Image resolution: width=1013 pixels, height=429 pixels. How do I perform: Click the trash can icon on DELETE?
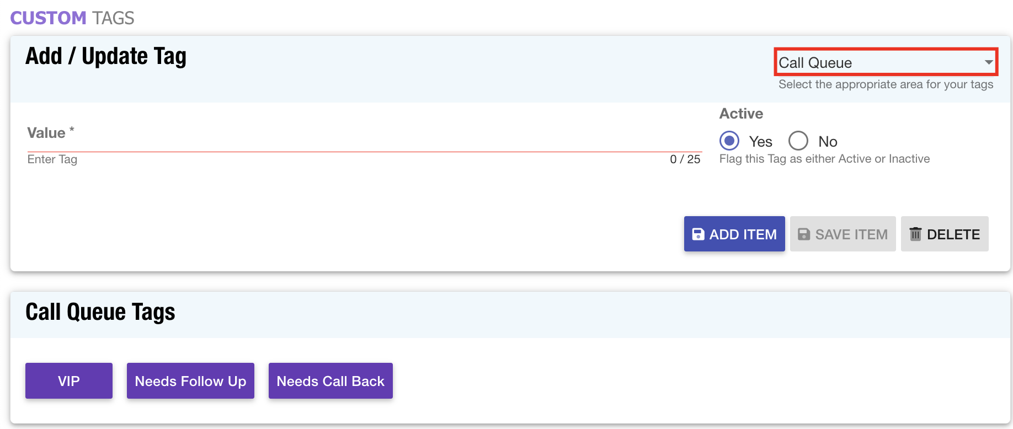pyautogui.click(x=915, y=234)
